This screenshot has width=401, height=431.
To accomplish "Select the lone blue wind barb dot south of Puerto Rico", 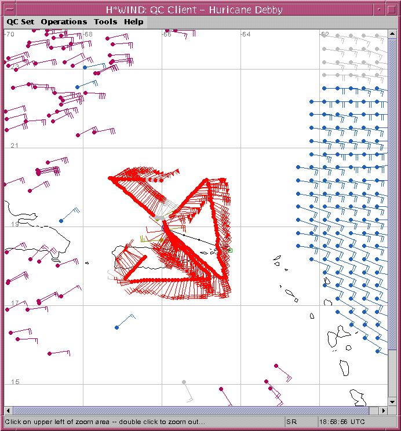I will click(x=116, y=328).
